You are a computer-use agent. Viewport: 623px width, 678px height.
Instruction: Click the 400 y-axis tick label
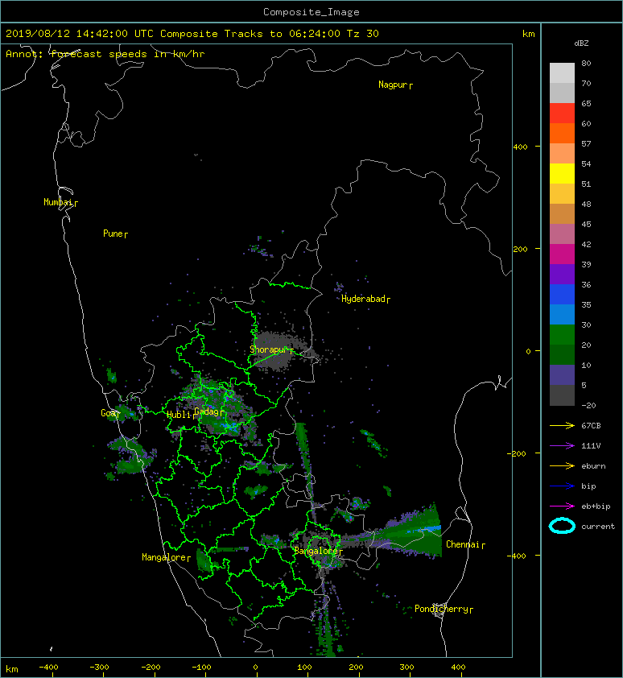pyautogui.click(x=520, y=147)
